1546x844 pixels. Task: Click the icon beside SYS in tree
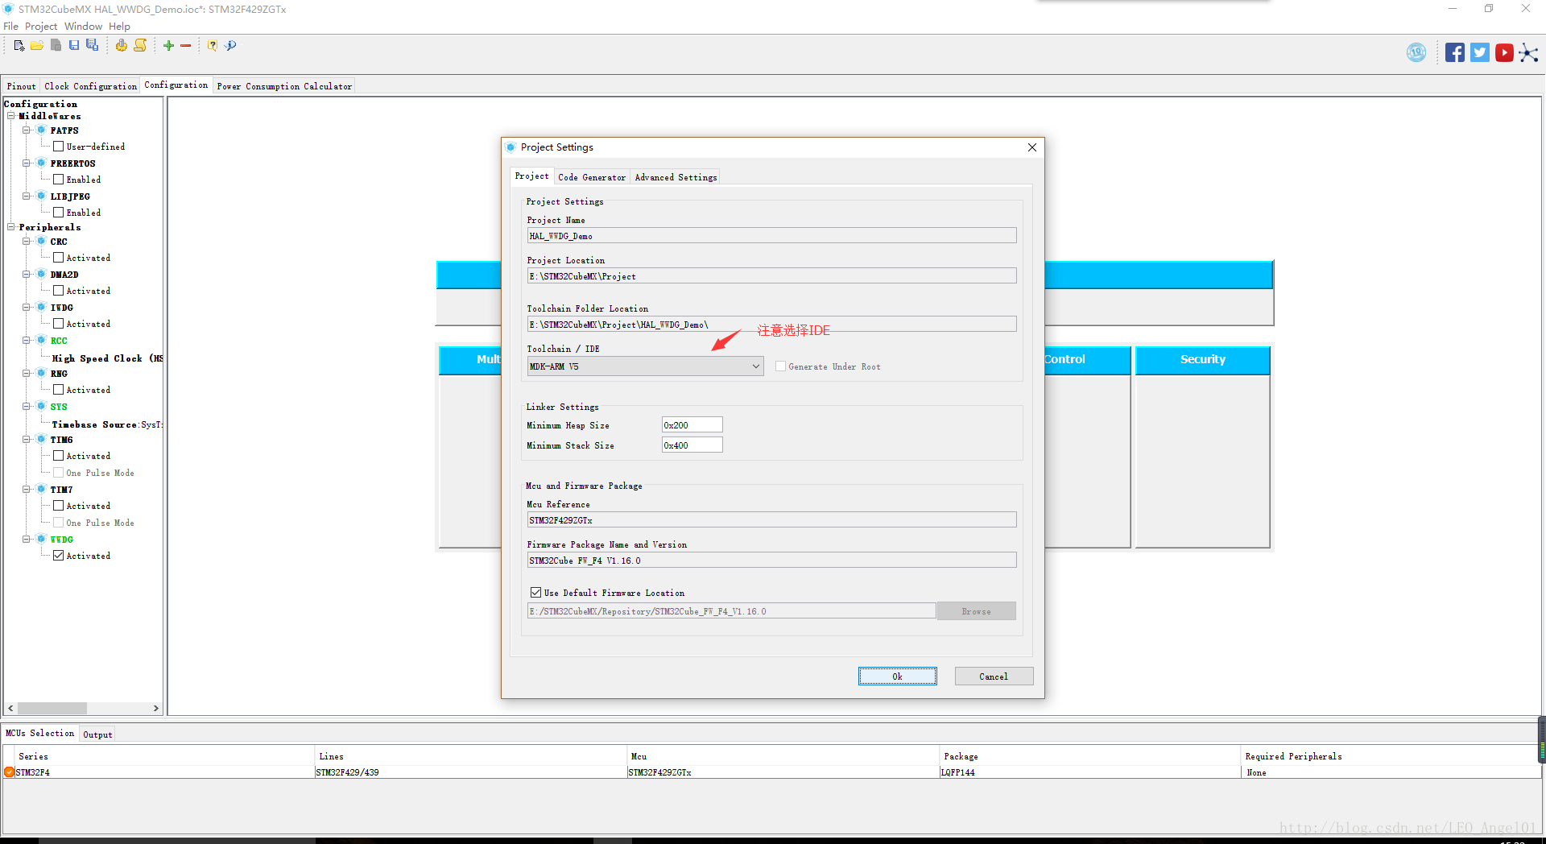pos(41,406)
